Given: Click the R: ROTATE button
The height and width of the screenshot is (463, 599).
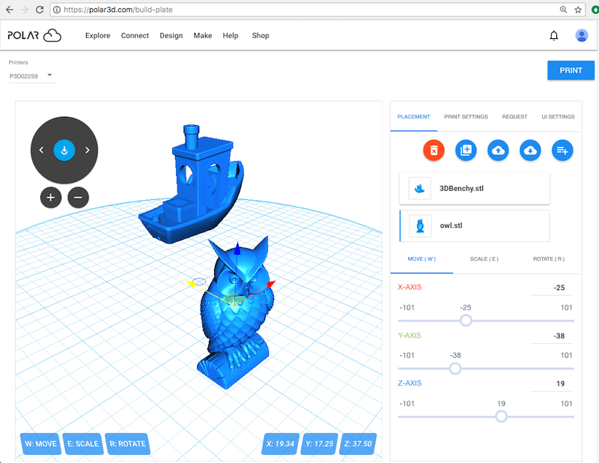Looking at the screenshot, I should pyautogui.click(x=127, y=444).
